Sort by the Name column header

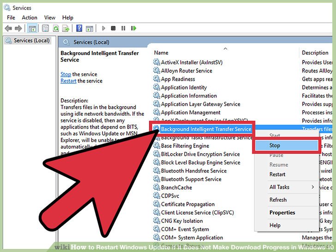pyautogui.click(x=161, y=53)
